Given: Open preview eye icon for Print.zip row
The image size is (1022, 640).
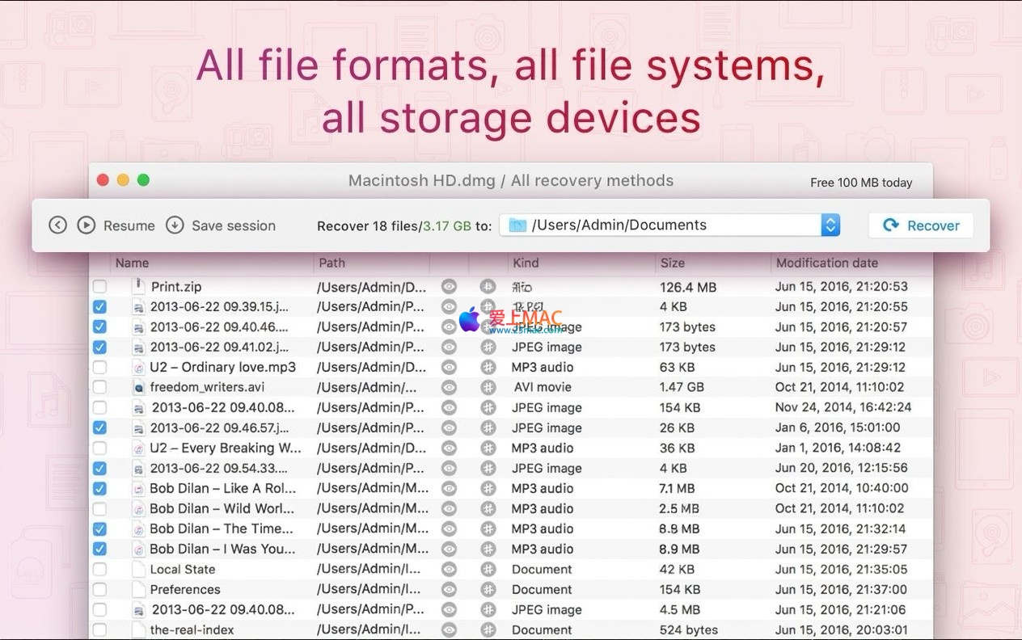Looking at the screenshot, I should (x=449, y=286).
